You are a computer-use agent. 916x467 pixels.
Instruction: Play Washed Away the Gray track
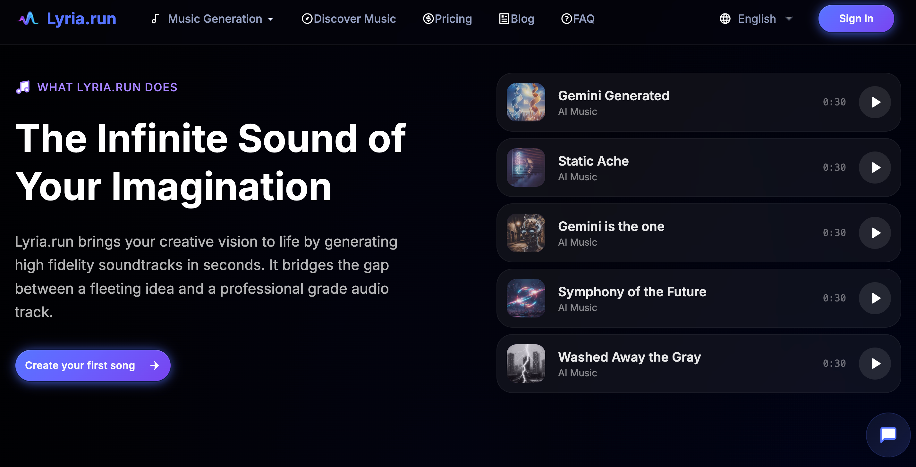pyautogui.click(x=875, y=364)
